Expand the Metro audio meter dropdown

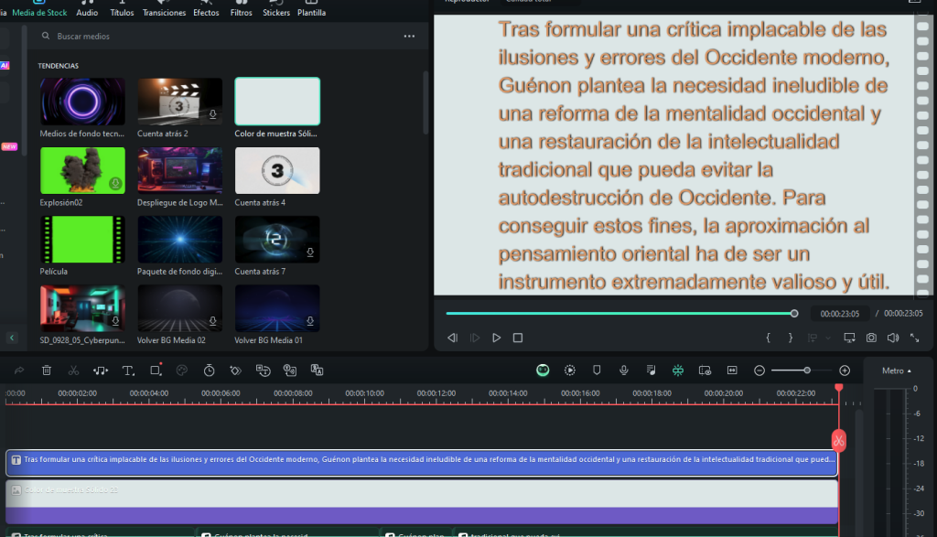[x=896, y=371]
